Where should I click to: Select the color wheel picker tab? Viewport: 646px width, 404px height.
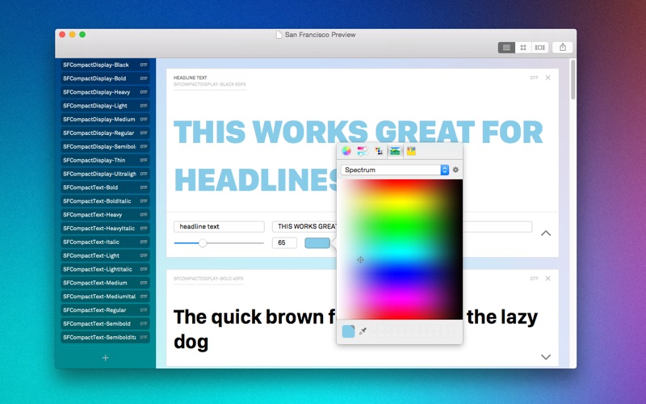pos(346,151)
